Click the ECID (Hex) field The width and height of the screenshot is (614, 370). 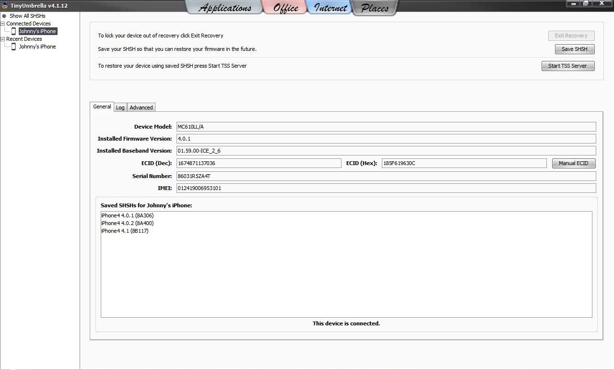[x=464, y=163]
